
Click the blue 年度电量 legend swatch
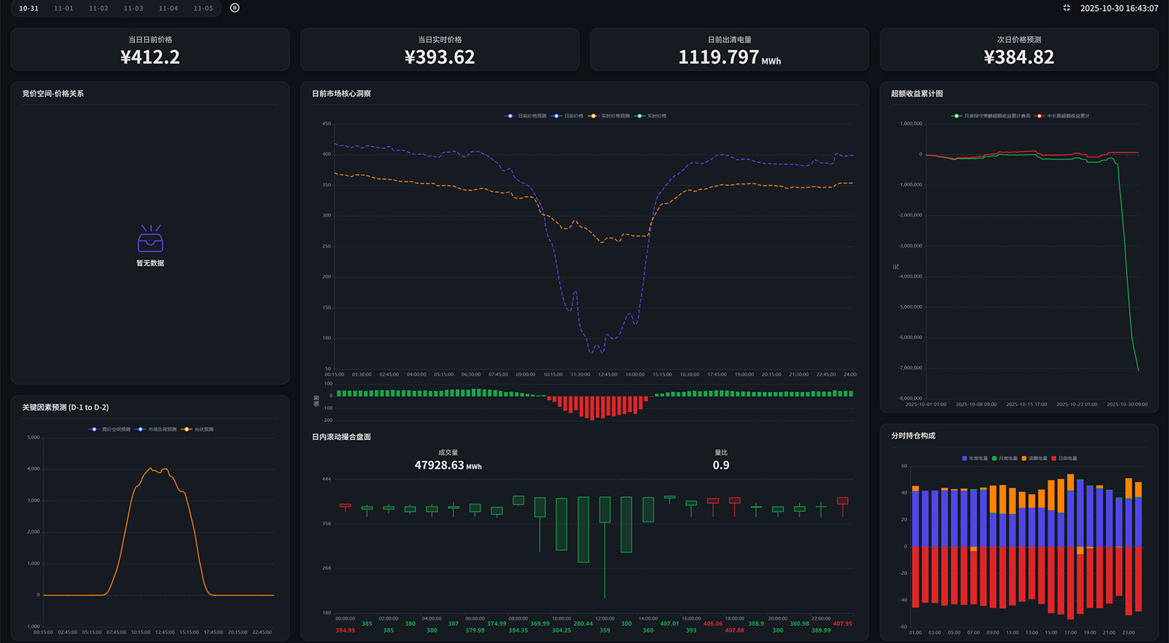tap(964, 458)
